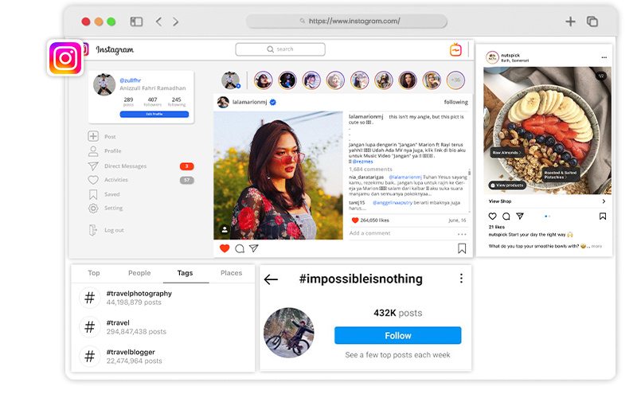Click the macOS green maximize button
The width and height of the screenshot is (637, 398).
pos(111,21)
